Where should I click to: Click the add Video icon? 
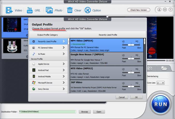point(9,10)
